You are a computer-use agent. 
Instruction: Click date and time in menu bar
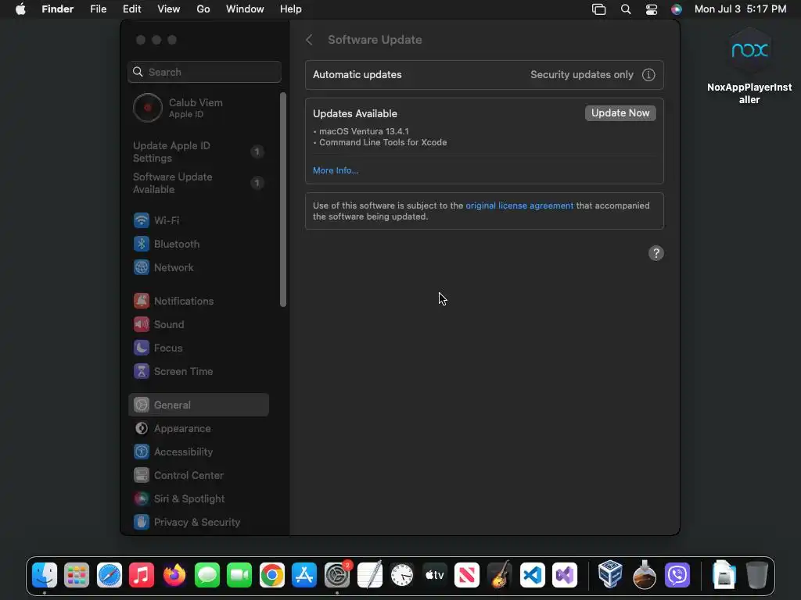click(x=740, y=9)
